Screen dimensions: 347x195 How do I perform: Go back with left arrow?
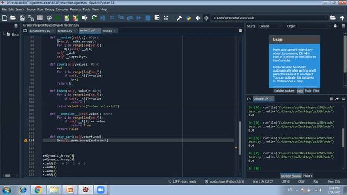point(198,18)
